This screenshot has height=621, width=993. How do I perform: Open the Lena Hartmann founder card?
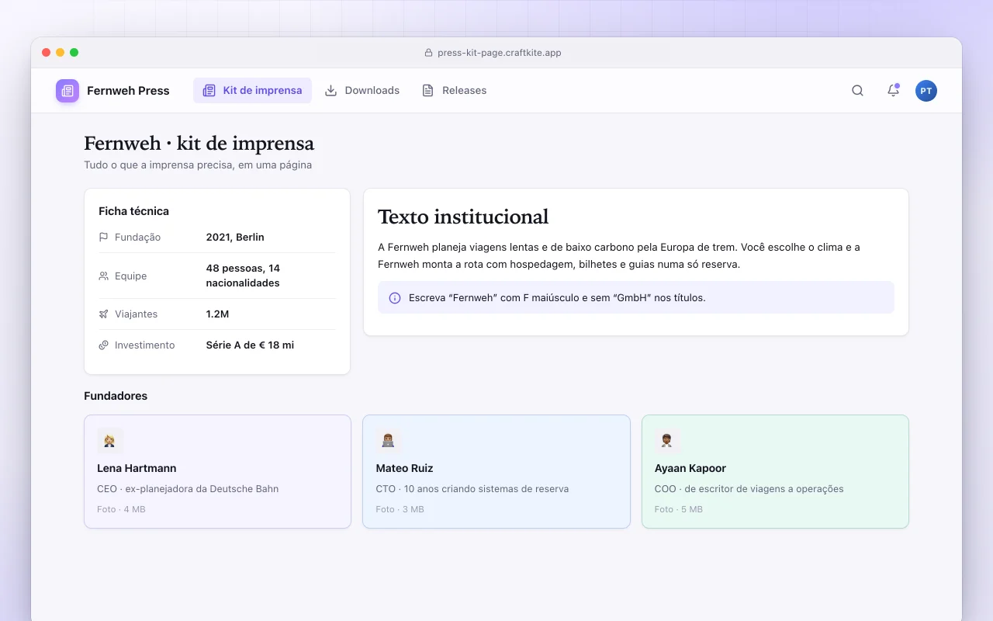(217, 472)
